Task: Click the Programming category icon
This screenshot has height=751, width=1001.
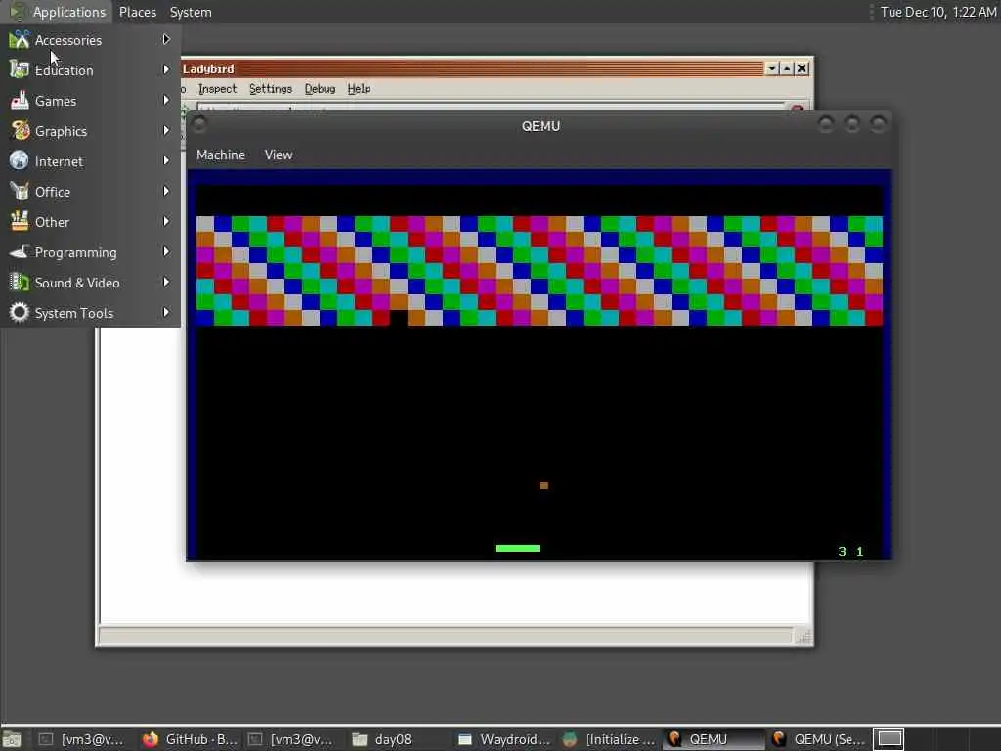Action: click(x=20, y=251)
